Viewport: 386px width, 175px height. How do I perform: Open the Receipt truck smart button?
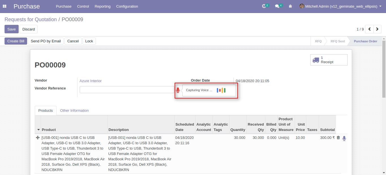329,60
